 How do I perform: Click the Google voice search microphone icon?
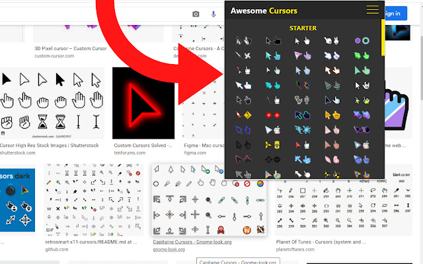[213, 14]
